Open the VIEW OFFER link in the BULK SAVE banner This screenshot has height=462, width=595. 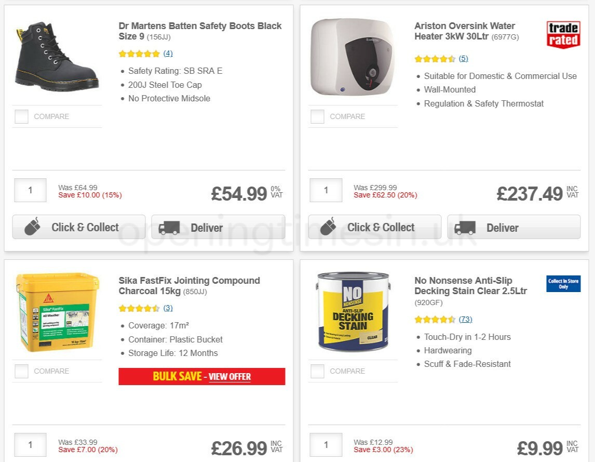coord(229,377)
